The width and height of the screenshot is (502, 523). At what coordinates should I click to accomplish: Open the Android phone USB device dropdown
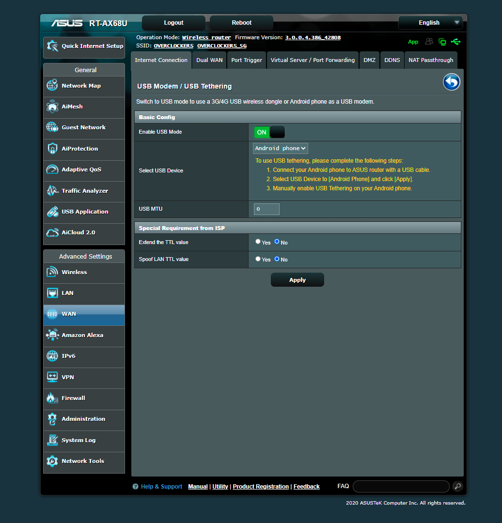point(281,149)
